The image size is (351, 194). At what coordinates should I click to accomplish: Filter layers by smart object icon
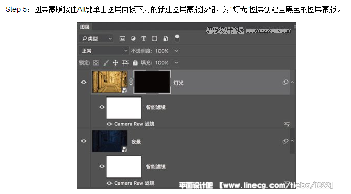pyautogui.click(x=165, y=39)
